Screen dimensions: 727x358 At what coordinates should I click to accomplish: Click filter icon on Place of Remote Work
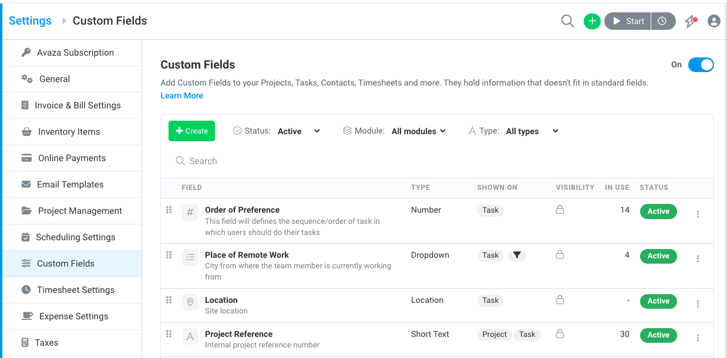click(x=517, y=255)
